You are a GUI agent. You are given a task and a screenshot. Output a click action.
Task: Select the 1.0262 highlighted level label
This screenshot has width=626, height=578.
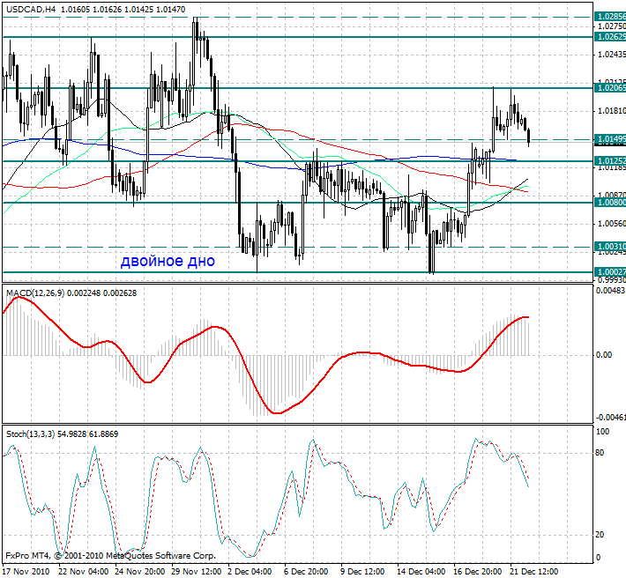coord(609,37)
